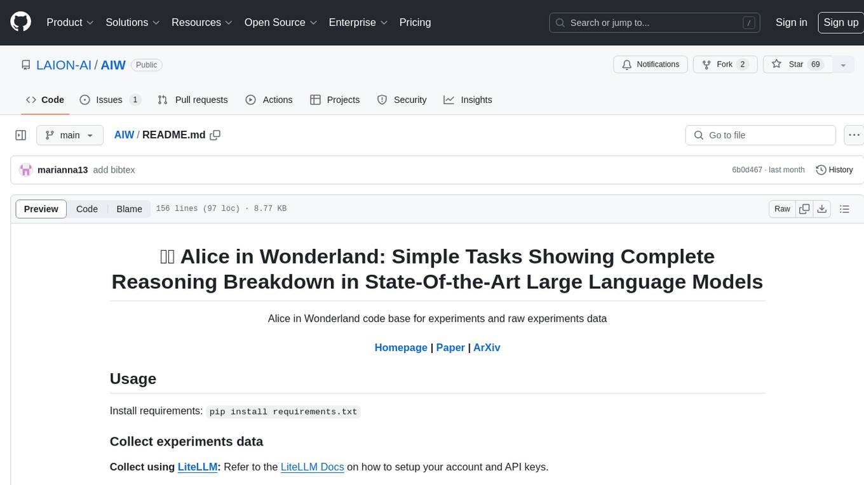This screenshot has height=485, width=864.
Task: Click the pip install requirements.txt code
Action: tap(283, 411)
